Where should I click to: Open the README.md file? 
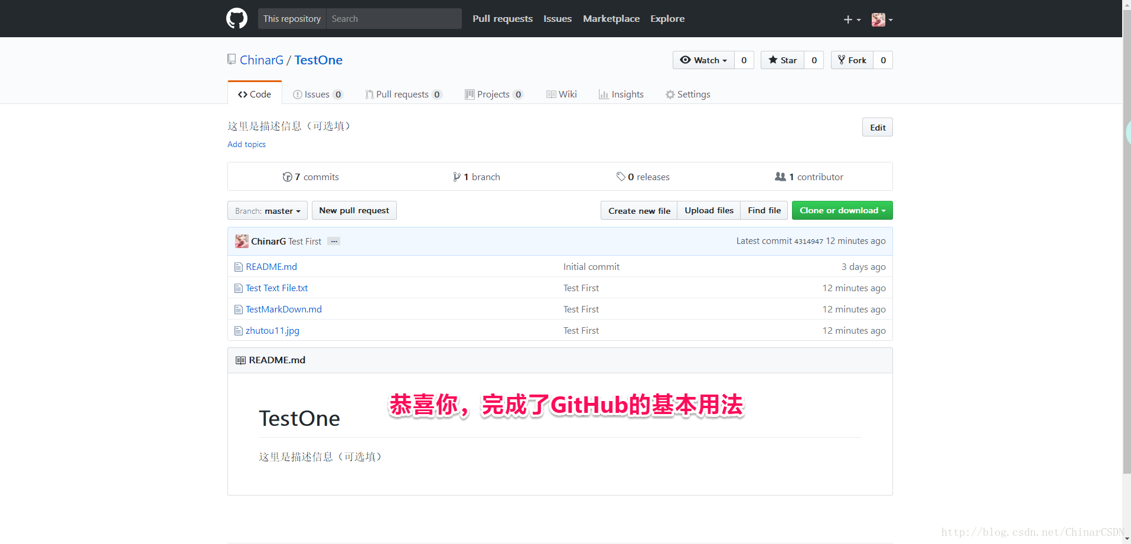click(271, 267)
